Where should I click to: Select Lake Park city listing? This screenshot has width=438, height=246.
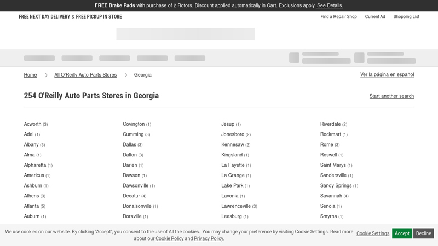pos(235,185)
